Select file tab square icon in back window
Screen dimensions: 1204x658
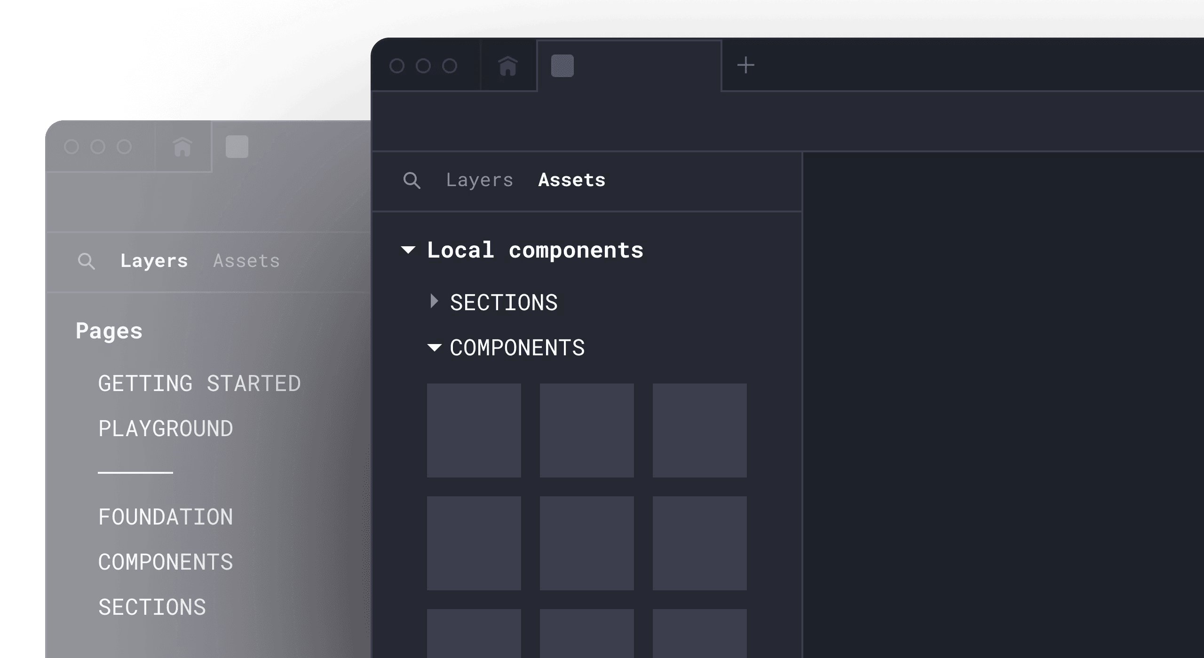coord(237,147)
